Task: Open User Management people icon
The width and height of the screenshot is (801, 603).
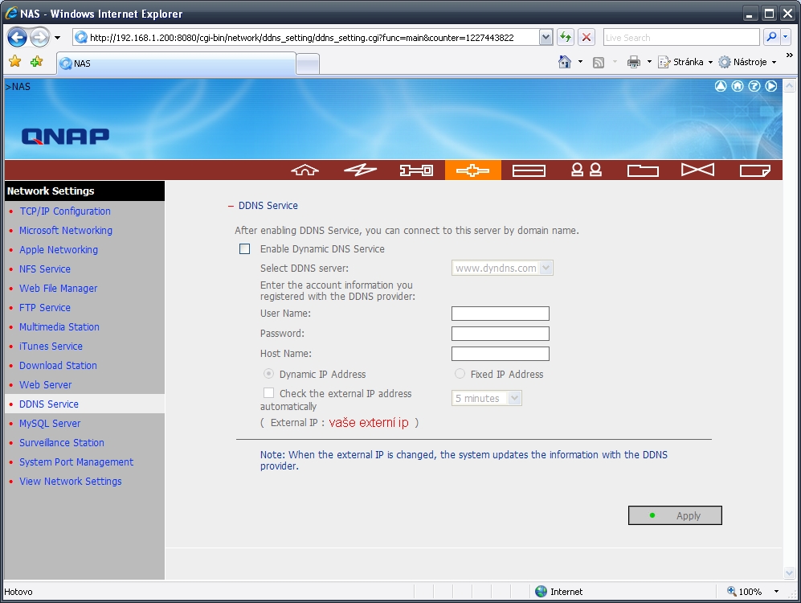Action: pyautogui.click(x=586, y=170)
